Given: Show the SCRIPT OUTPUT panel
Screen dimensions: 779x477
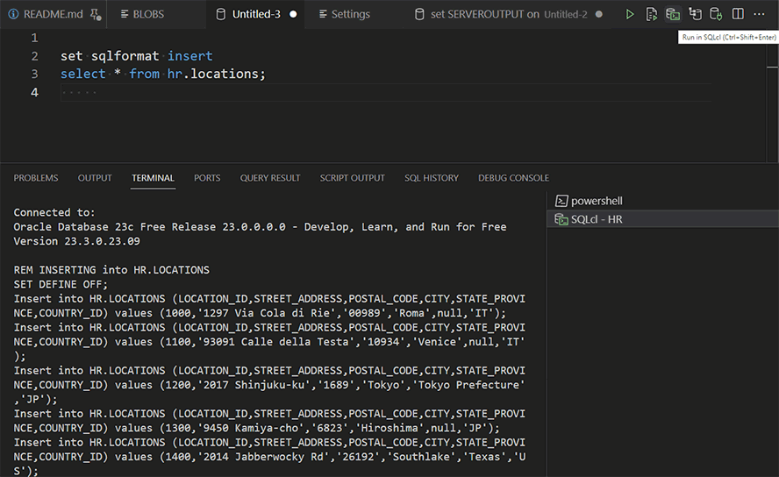Looking at the screenshot, I should click(352, 178).
